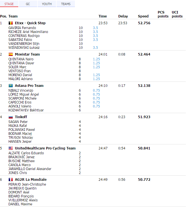Open rider GAVIRIA Fernando's profile
187x207 pixels.
[x=22, y=28]
